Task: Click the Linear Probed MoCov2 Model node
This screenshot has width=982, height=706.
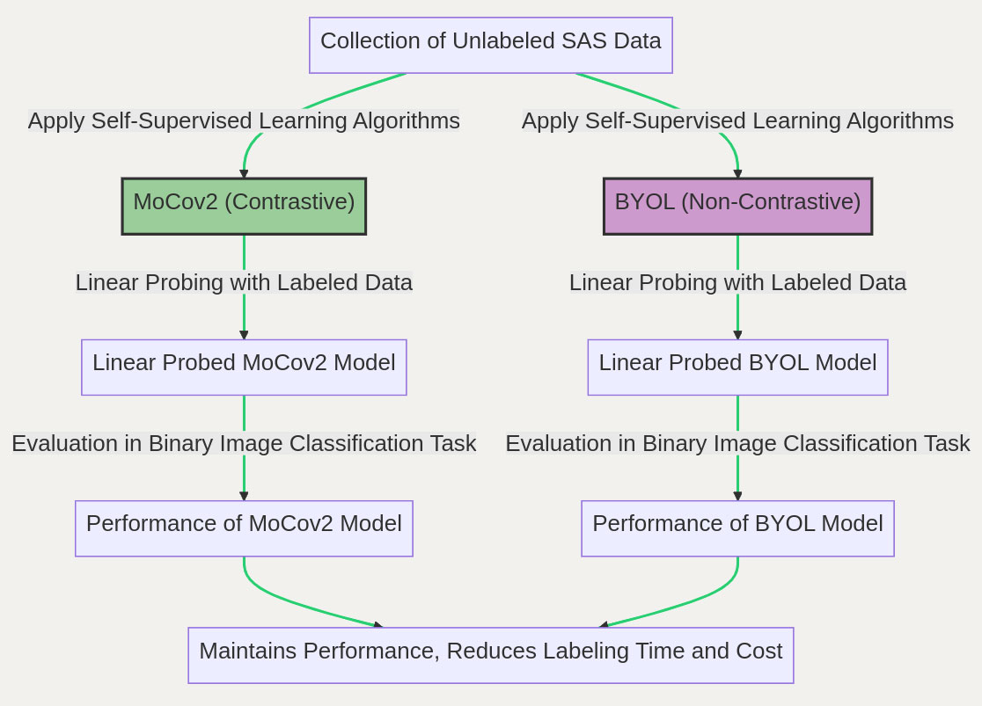Action: 244,368
